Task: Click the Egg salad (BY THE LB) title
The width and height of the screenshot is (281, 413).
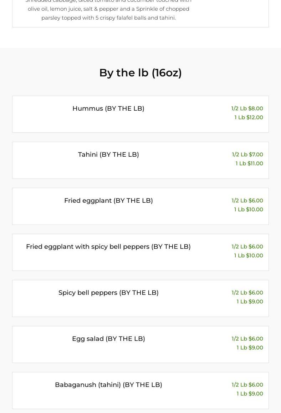Action: pos(108,339)
